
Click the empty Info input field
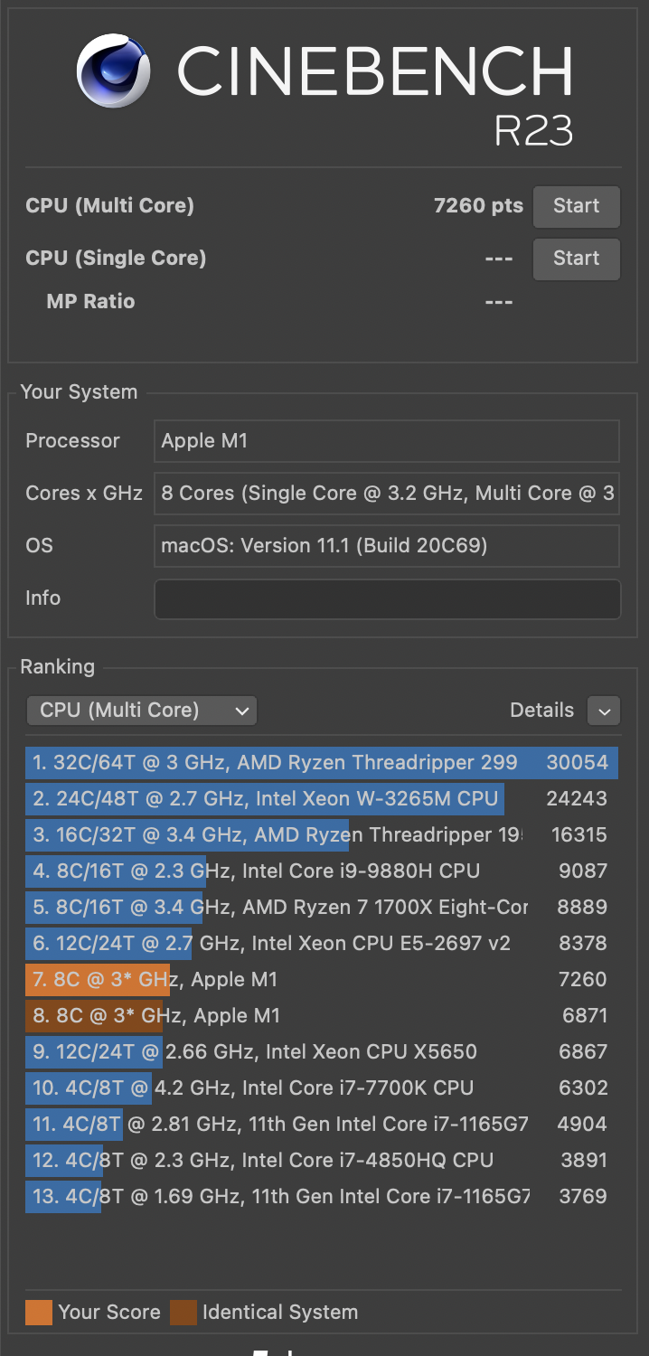click(387, 598)
